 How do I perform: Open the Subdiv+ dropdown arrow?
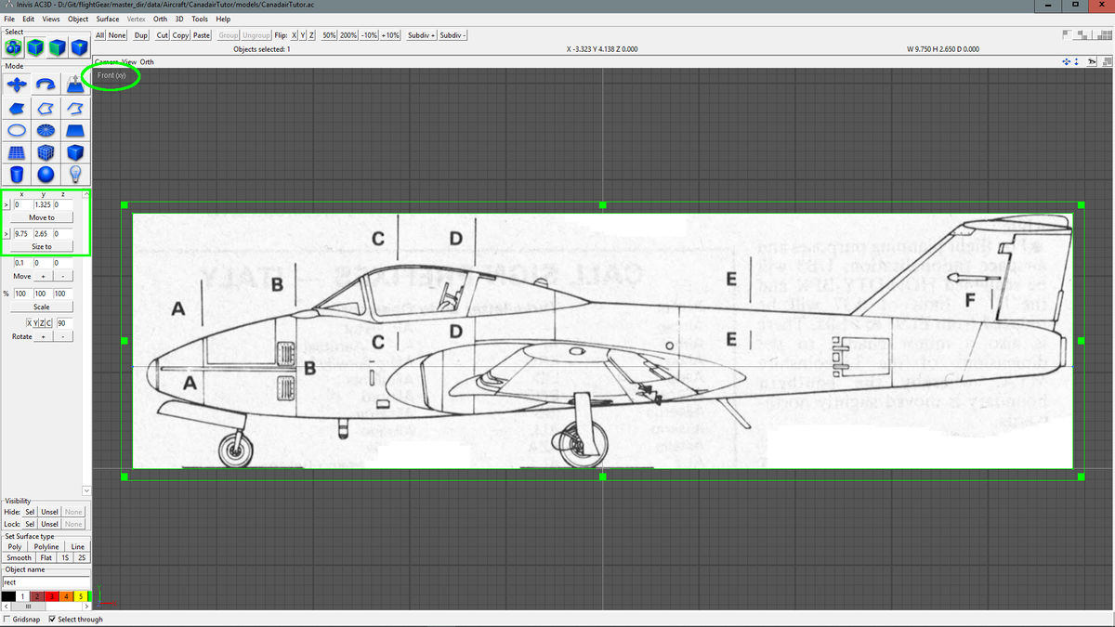point(433,35)
